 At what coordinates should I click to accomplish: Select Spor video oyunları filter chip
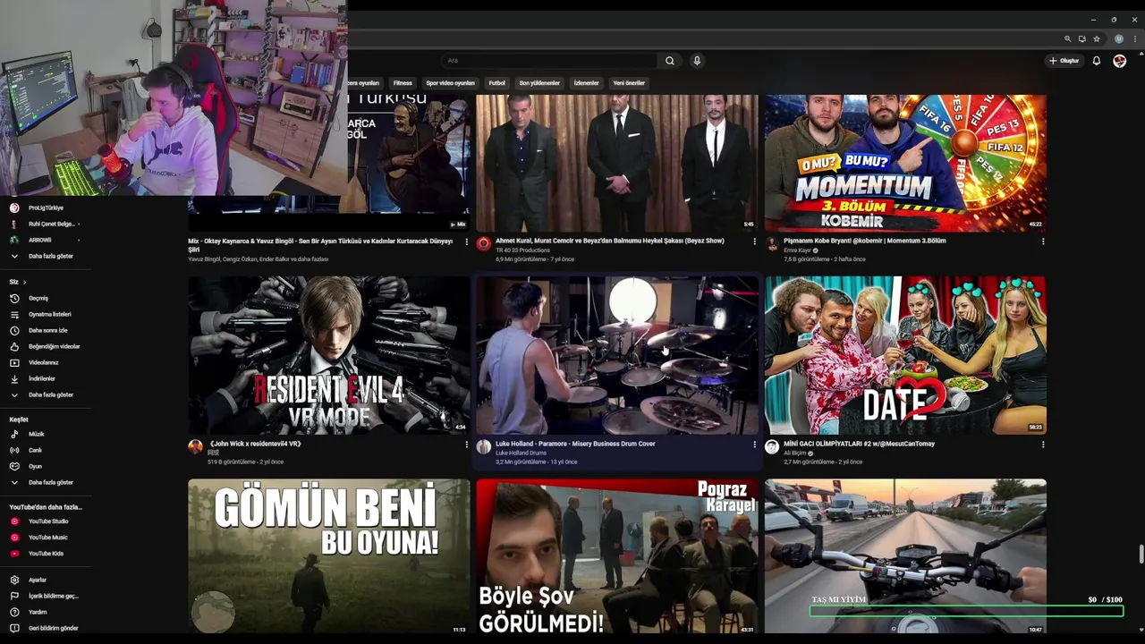point(450,83)
